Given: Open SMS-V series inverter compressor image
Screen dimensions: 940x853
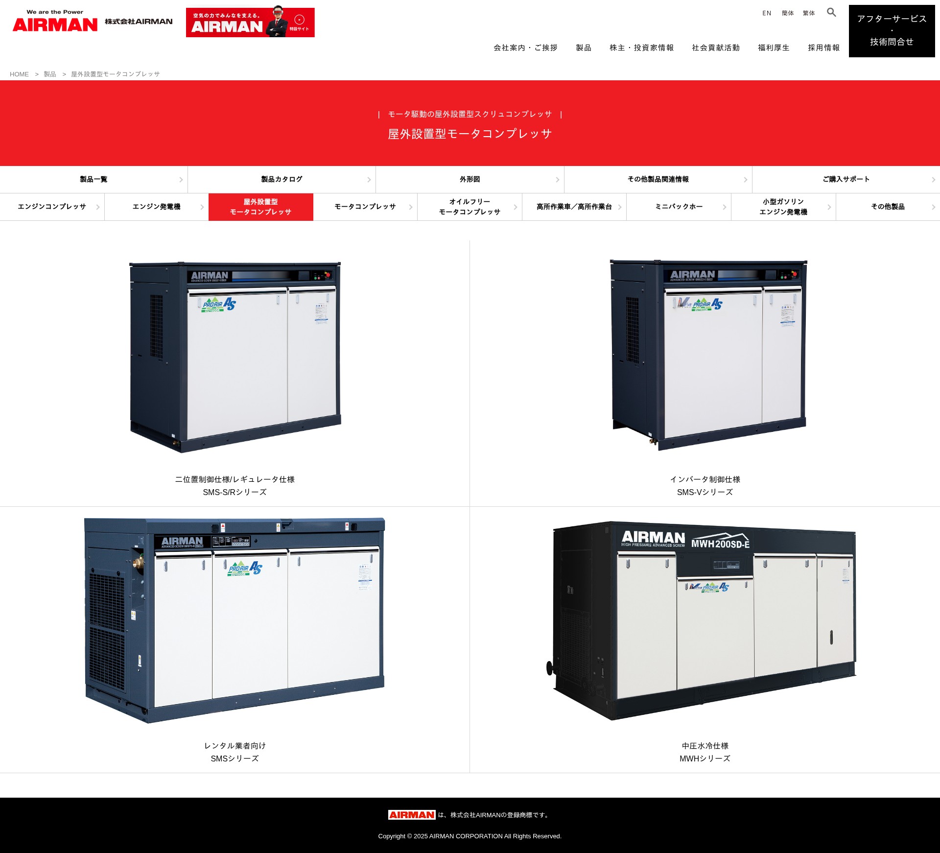Looking at the screenshot, I should click(708, 355).
